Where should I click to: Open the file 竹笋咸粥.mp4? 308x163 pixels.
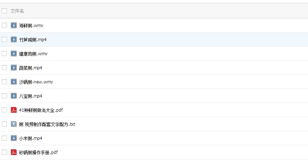(33, 40)
